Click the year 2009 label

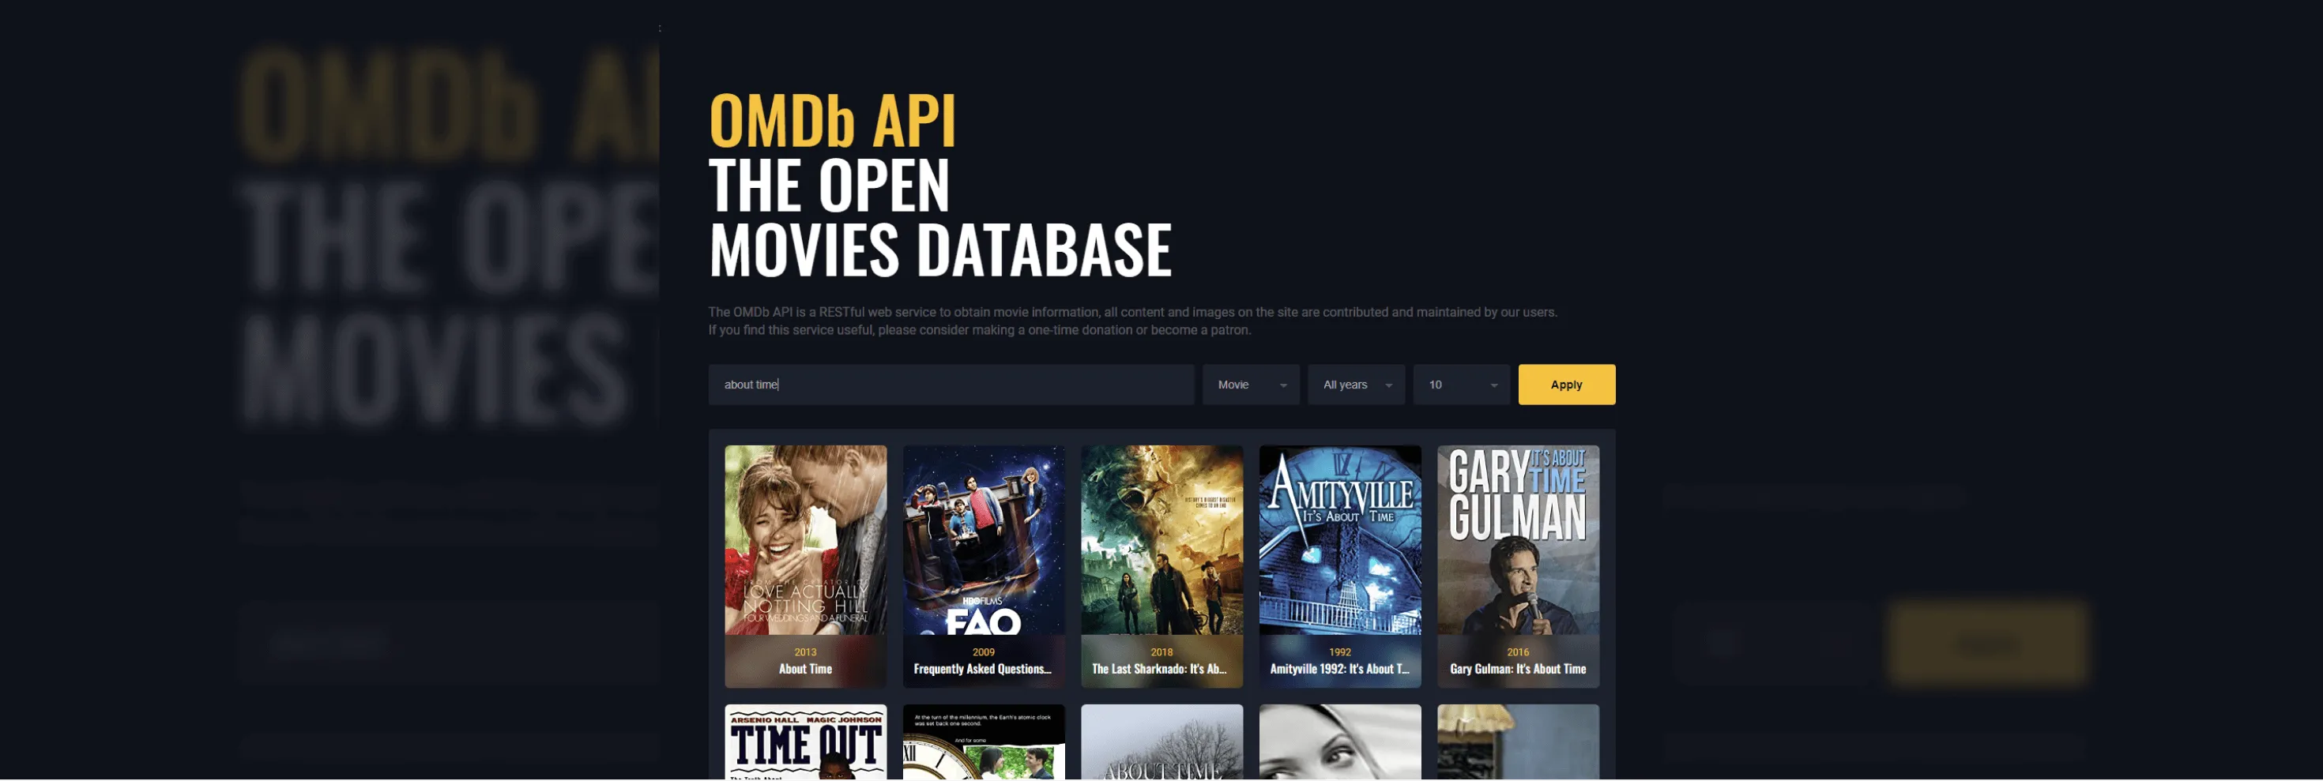[983, 652]
